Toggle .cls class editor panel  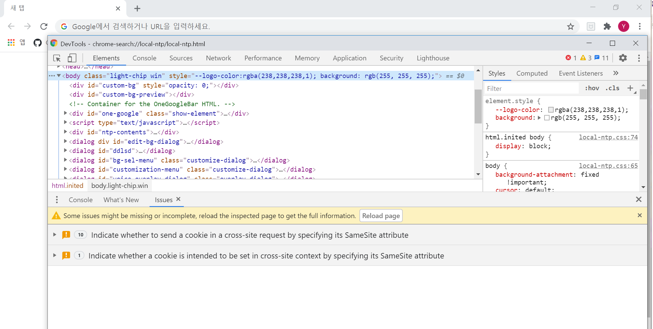612,88
